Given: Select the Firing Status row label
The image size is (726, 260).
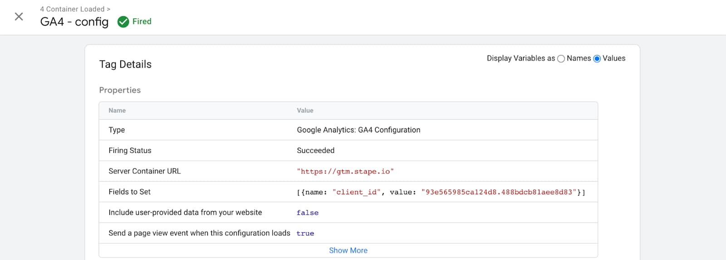Looking at the screenshot, I should (x=130, y=151).
